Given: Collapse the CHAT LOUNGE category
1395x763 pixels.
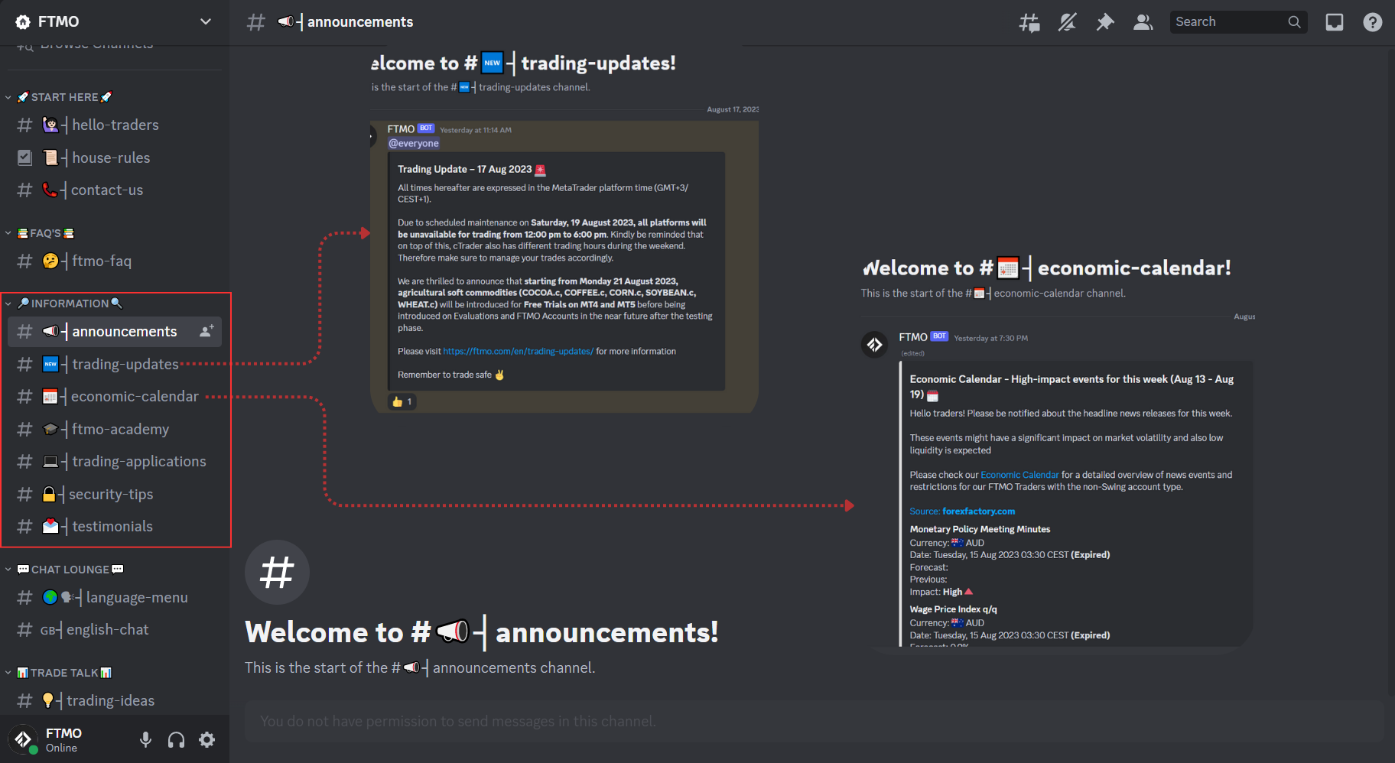Looking at the screenshot, I should click(65, 570).
